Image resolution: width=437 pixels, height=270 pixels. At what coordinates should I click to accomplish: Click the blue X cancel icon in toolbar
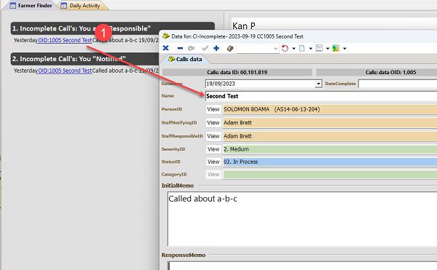(165, 48)
